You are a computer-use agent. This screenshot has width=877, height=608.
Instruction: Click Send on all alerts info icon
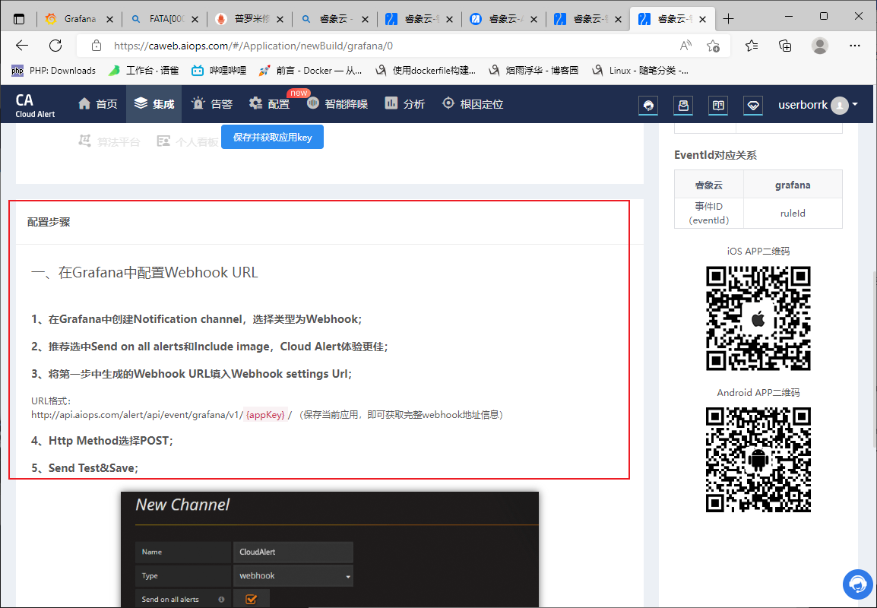(x=221, y=600)
